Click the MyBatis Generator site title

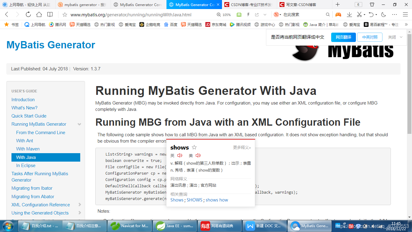51,45
